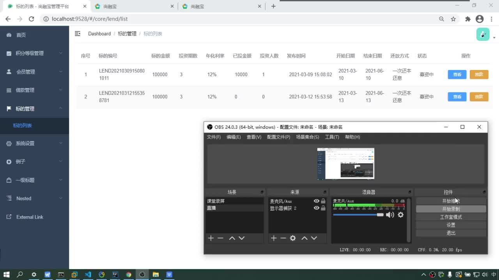499x280 pixels.
Task: Open Windows Start menu
Action: [7, 275]
